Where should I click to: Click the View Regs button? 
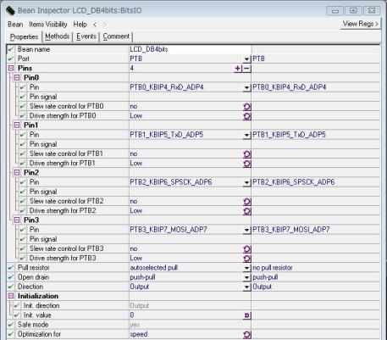[361, 24]
